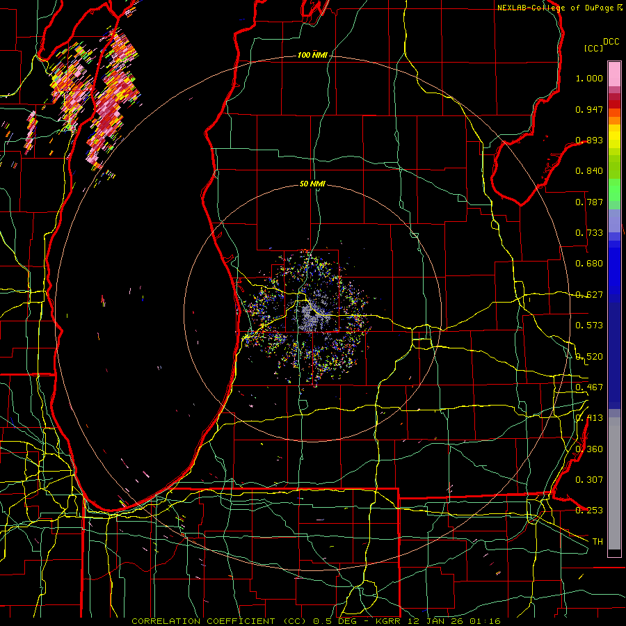Click the KGRR radar site identifier
This screenshot has width=626, height=626.
(x=387, y=621)
